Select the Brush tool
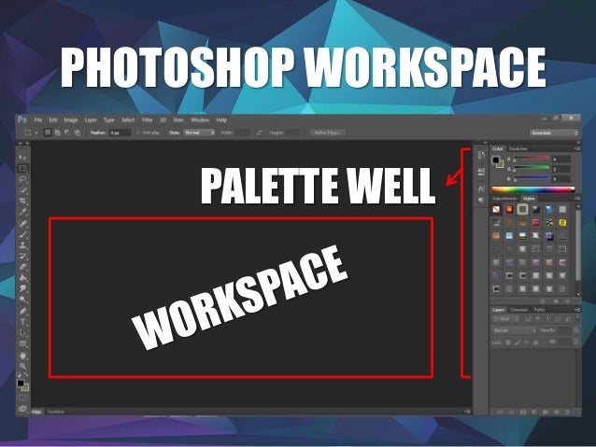 [x=22, y=234]
